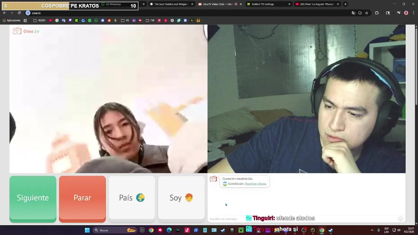Open the clock showing 21:17

click(410, 230)
